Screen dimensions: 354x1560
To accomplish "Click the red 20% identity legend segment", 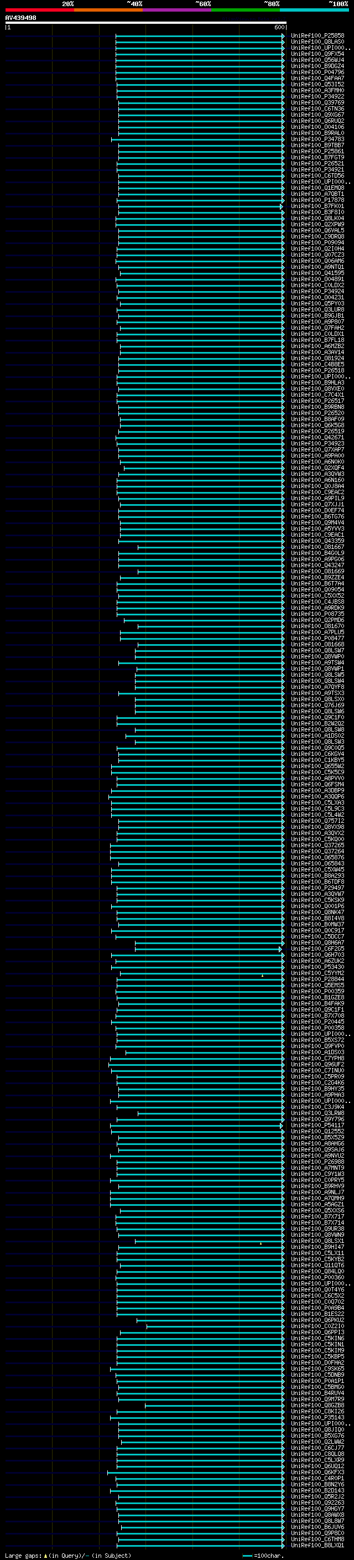I will (39, 10).
